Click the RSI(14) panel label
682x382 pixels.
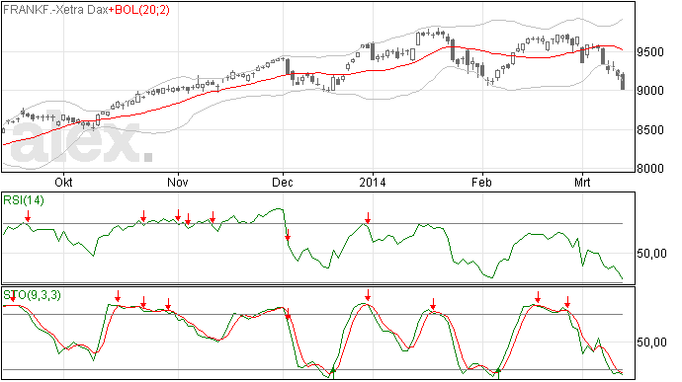click(24, 200)
